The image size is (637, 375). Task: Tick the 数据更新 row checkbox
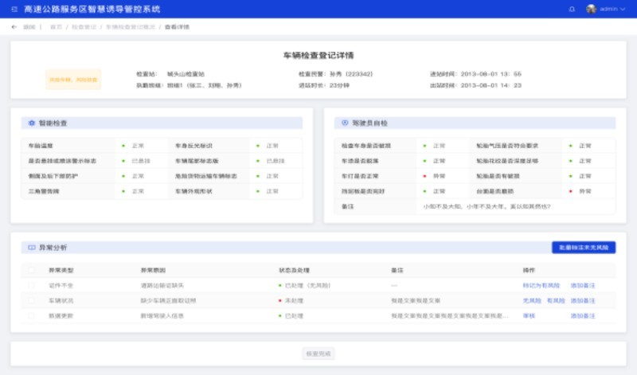pyautogui.click(x=32, y=315)
